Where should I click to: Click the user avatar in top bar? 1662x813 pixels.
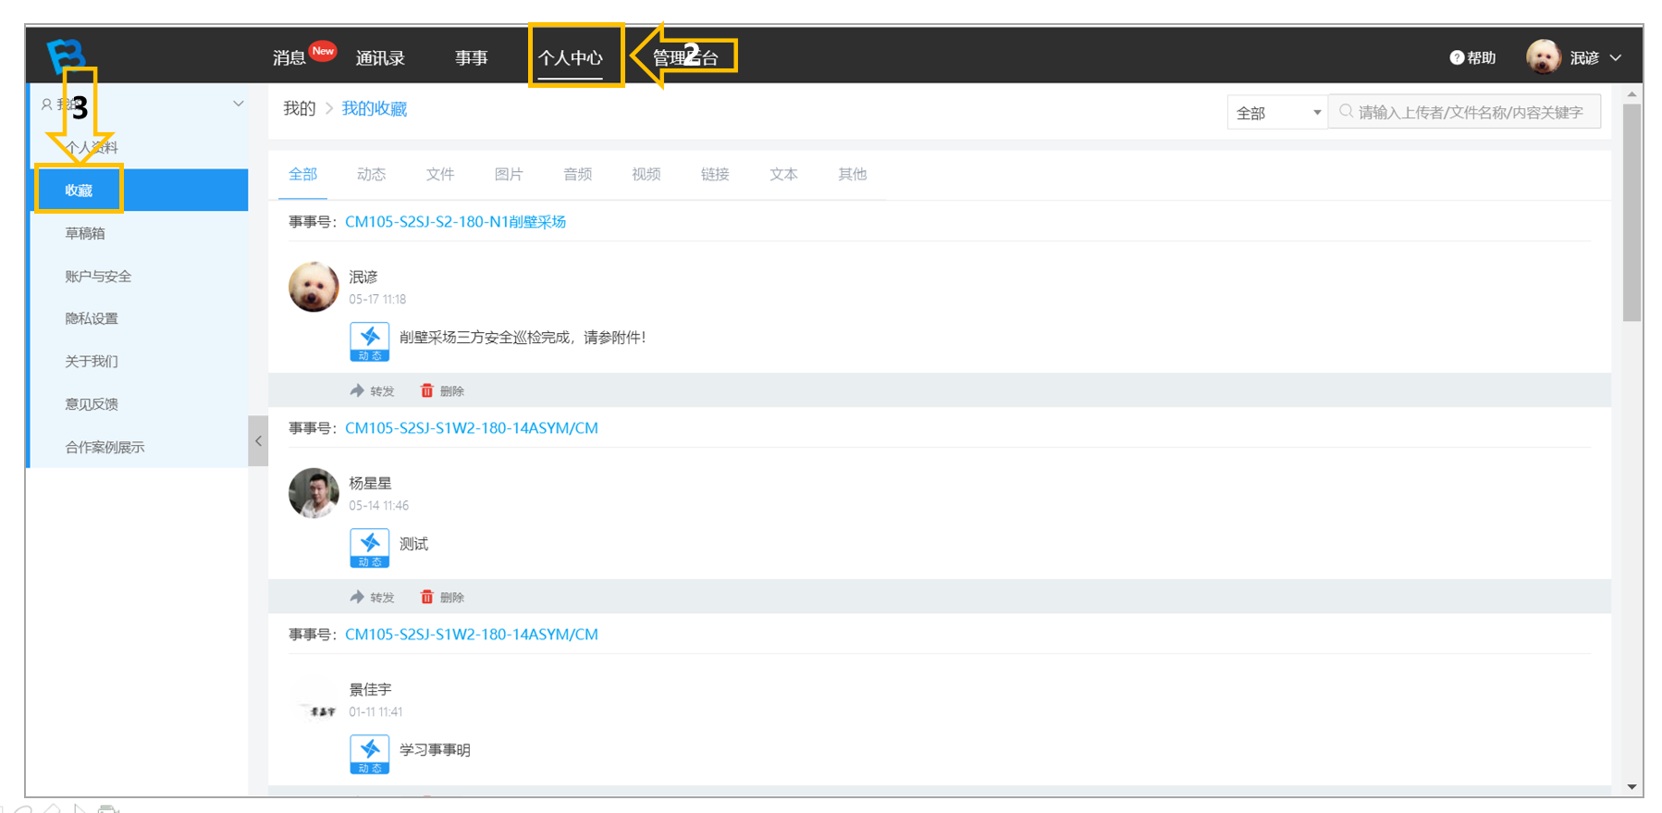tap(1543, 56)
